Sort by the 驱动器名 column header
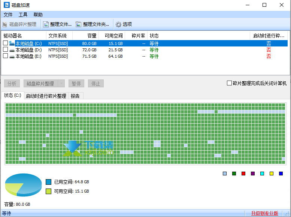 tap(24, 36)
